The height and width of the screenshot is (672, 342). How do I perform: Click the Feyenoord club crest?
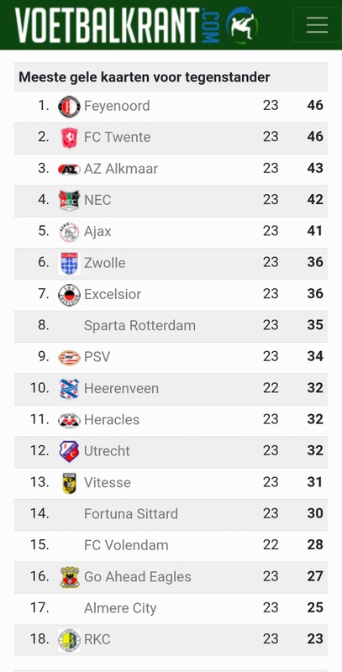(x=69, y=107)
